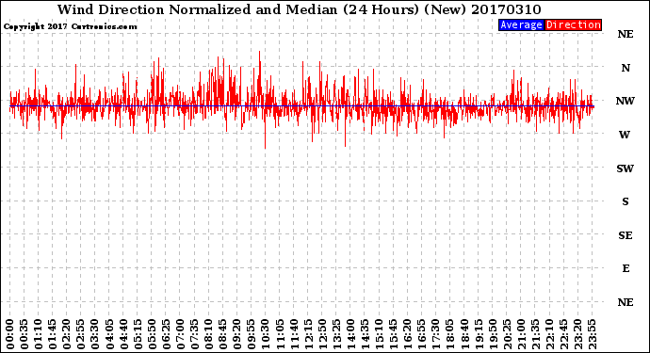Click the blue Average legend label
Image resolution: width=650 pixels, height=353 pixels.
521,24
